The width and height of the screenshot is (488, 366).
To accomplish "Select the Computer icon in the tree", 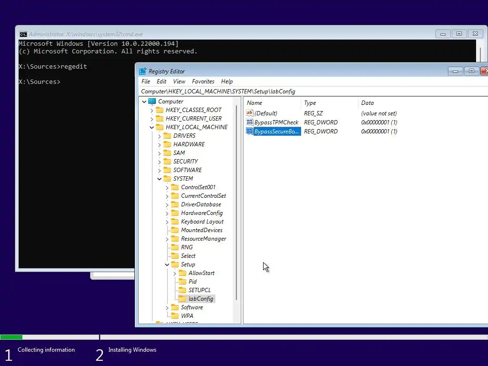I will [x=152, y=102].
